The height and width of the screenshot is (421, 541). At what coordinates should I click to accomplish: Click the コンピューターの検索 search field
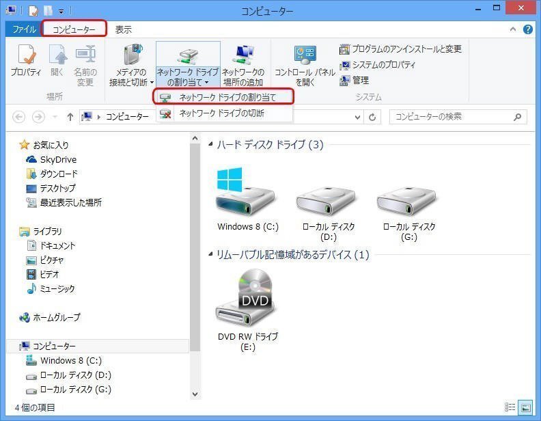tap(458, 117)
